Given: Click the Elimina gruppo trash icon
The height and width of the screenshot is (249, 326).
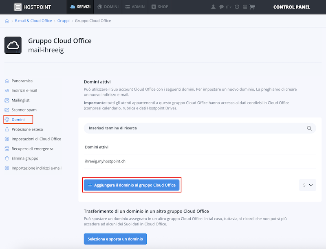Looking at the screenshot, I should click(7, 158).
